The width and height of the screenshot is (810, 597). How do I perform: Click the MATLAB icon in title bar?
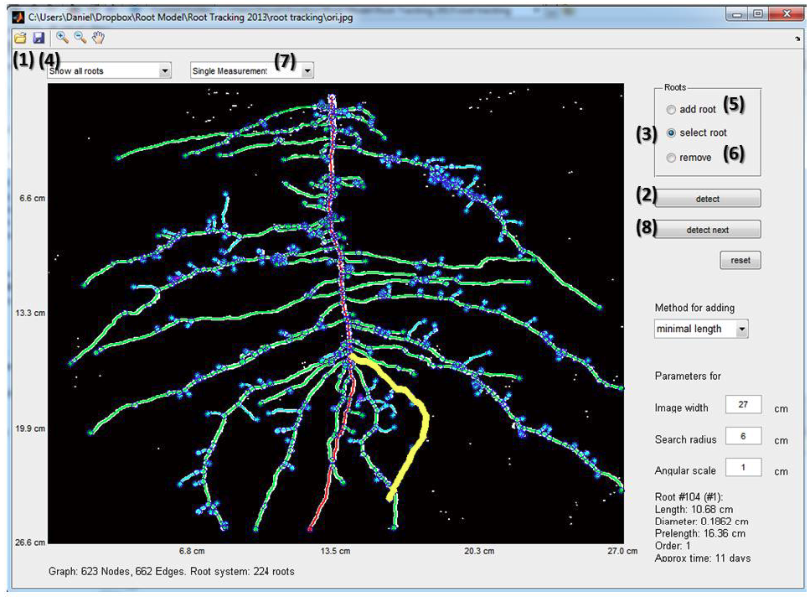click(18, 17)
